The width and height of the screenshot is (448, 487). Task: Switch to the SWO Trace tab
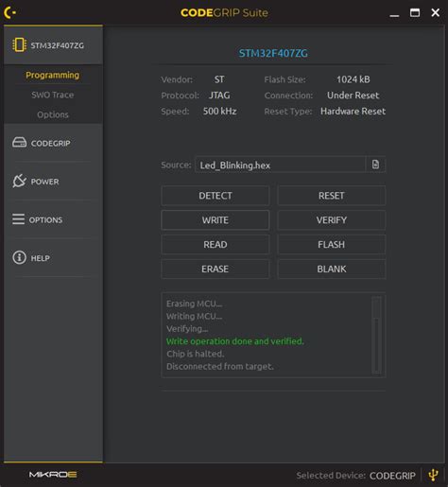coord(53,95)
